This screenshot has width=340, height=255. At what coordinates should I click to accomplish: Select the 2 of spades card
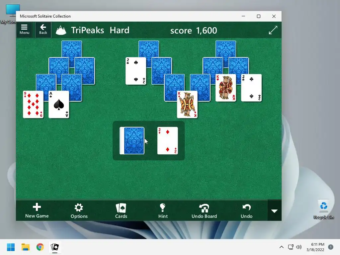136,71
